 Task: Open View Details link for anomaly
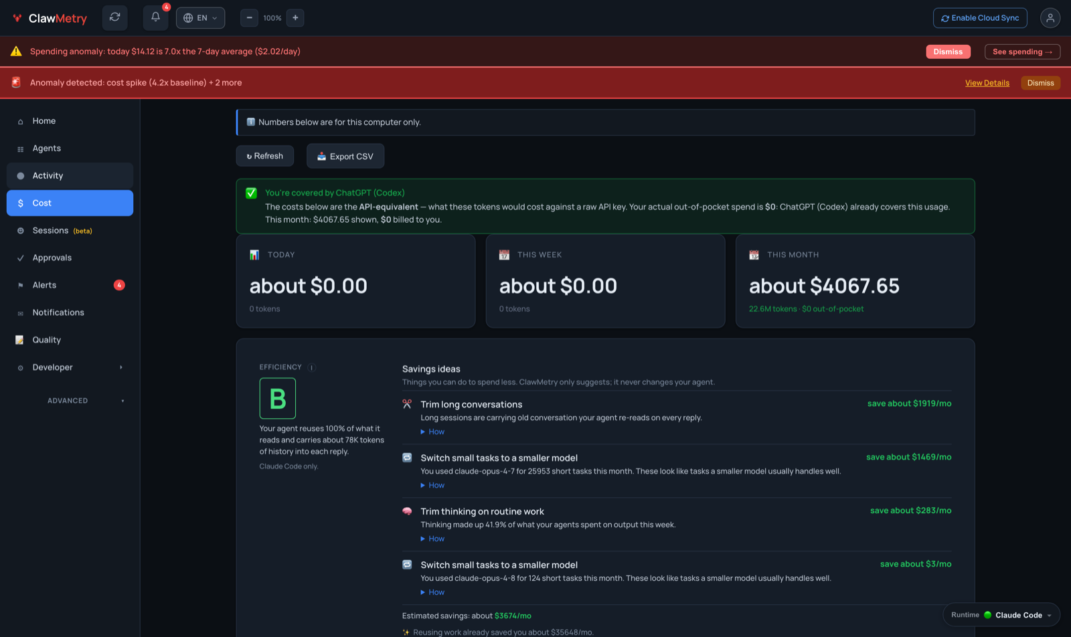coord(987,83)
